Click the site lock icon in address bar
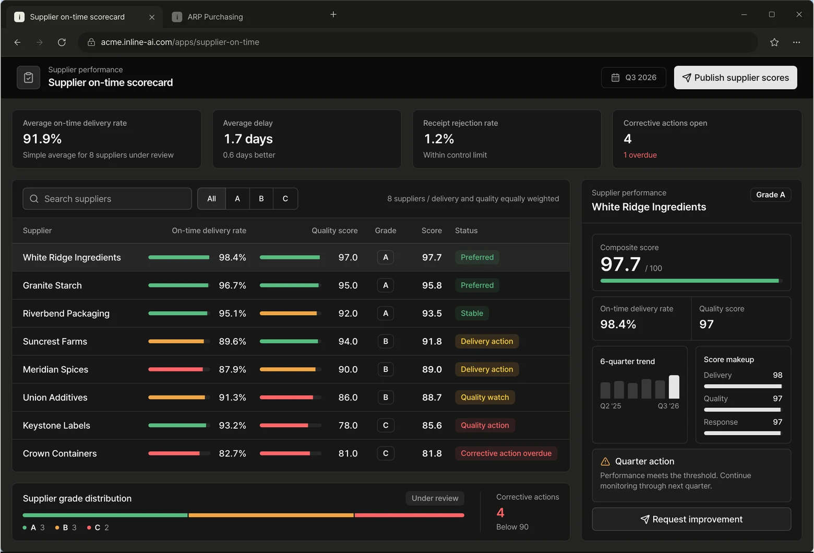 coord(91,42)
